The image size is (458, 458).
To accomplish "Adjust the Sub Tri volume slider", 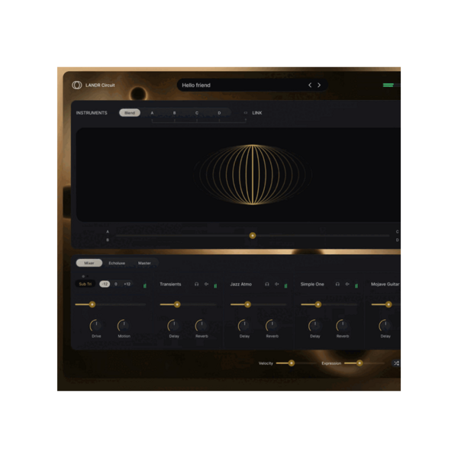I will point(111,305).
